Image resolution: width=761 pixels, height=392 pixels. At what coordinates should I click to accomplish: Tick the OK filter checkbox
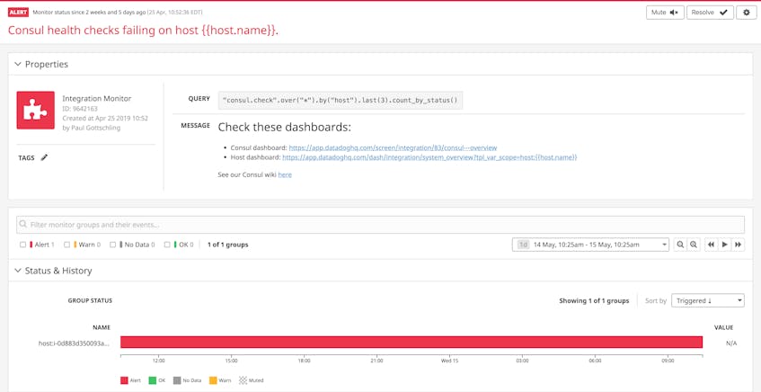[x=167, y=245]
